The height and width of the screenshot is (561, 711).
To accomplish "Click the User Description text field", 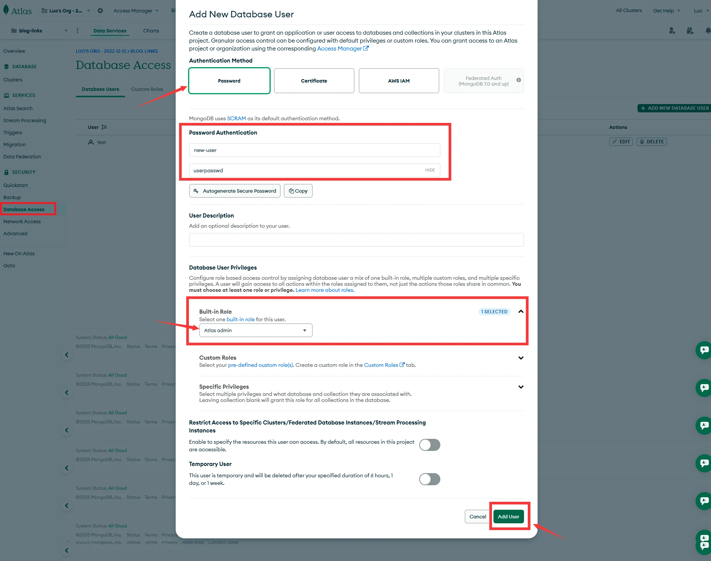I will (356, 240).
